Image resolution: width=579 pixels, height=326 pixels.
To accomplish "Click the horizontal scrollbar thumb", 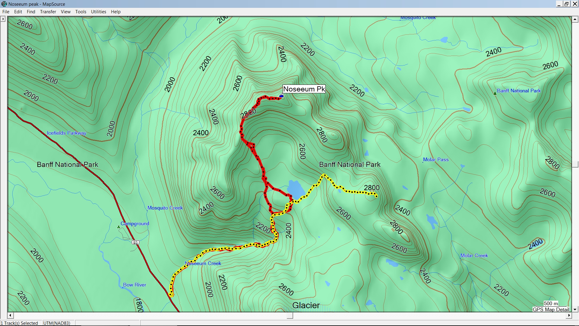I will [290, 315].
